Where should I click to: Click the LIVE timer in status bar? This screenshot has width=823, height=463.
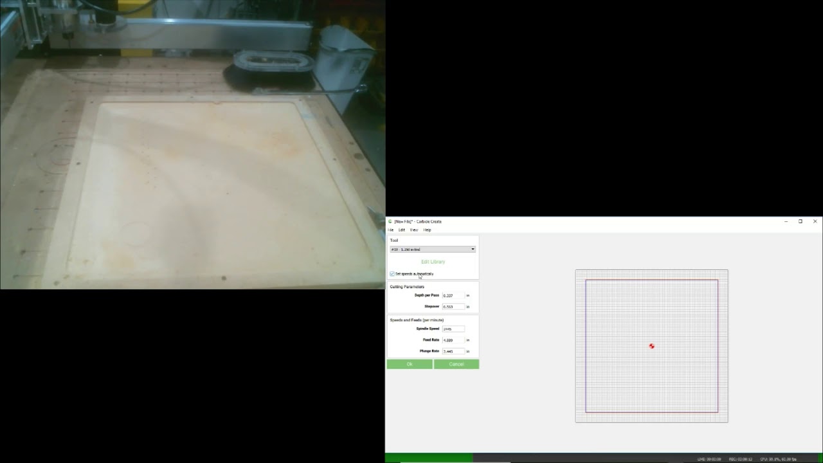click(709, 459)
